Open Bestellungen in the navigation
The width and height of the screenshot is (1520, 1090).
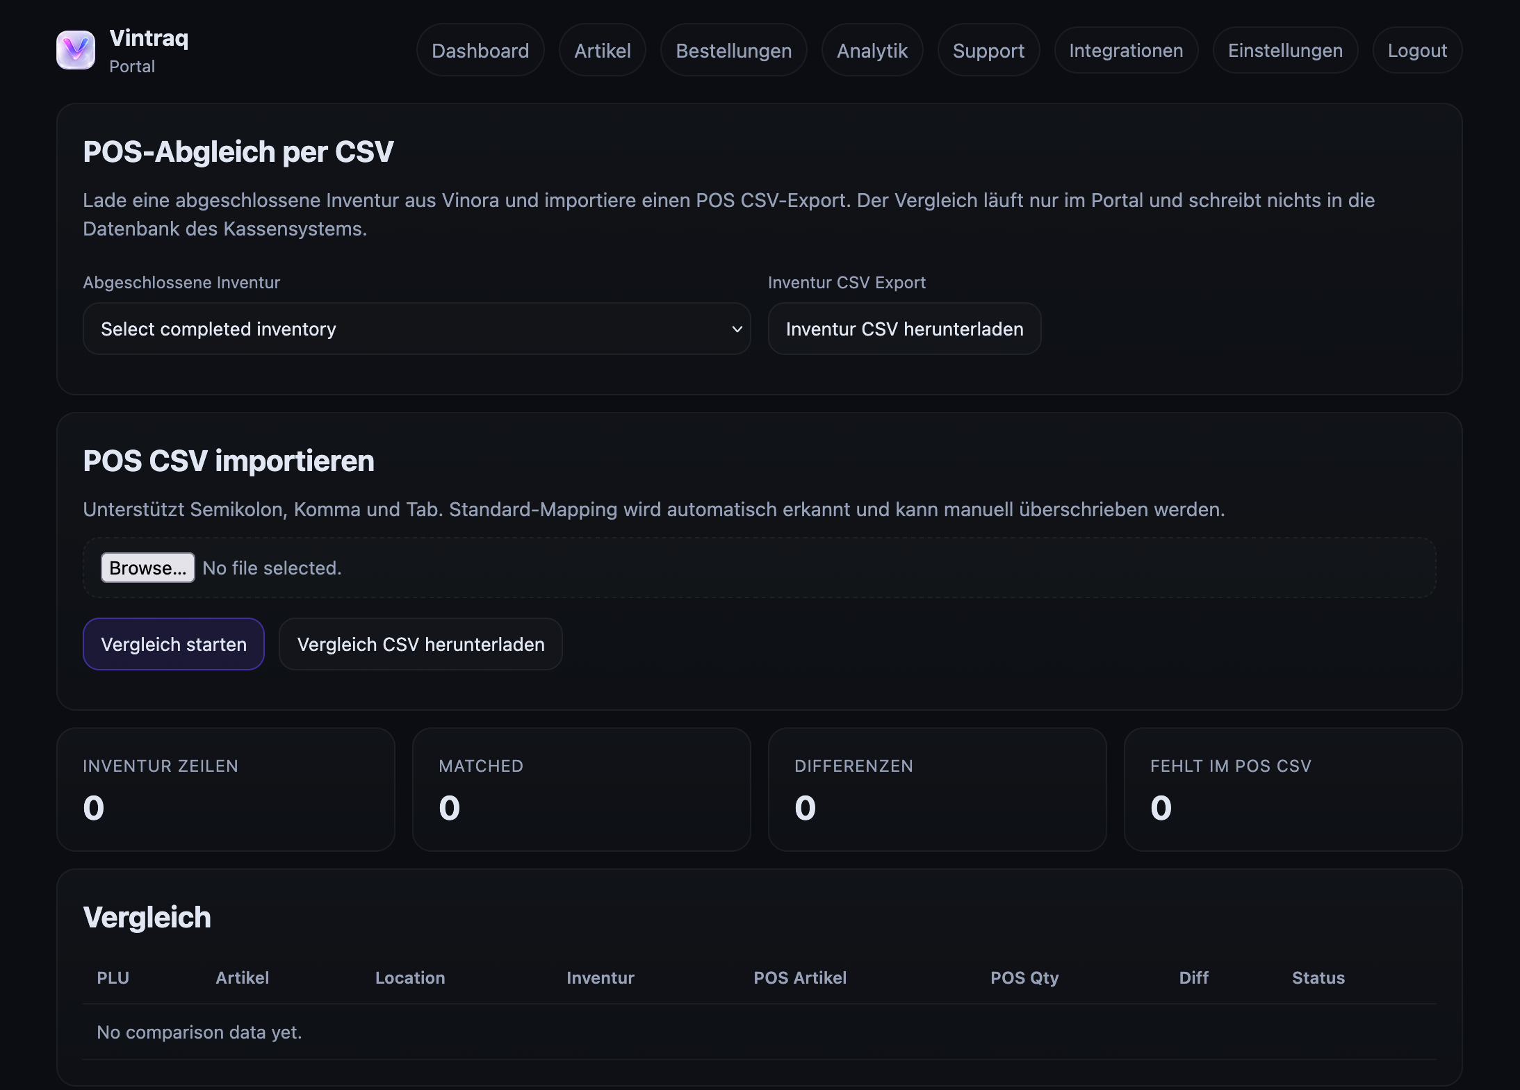click(x=733, y=51)
